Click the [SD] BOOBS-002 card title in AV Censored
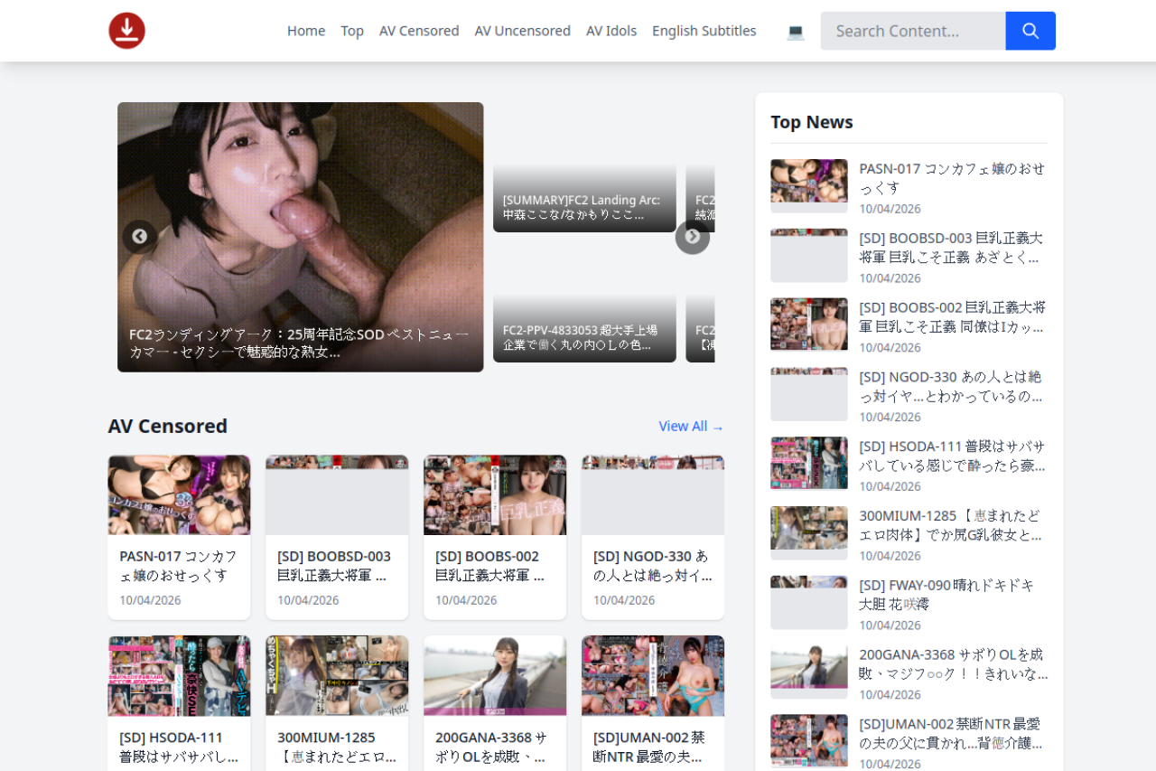1156x771 pixels. [494, 566]
